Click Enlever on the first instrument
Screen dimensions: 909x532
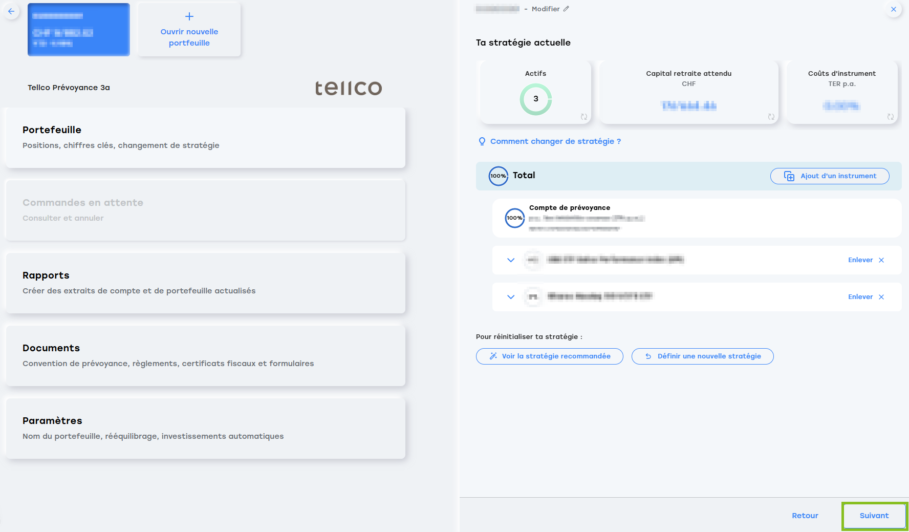click(x=860, y=260)
